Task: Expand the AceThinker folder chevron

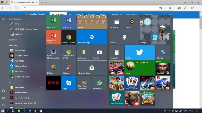Action: [x=41, y=87]
